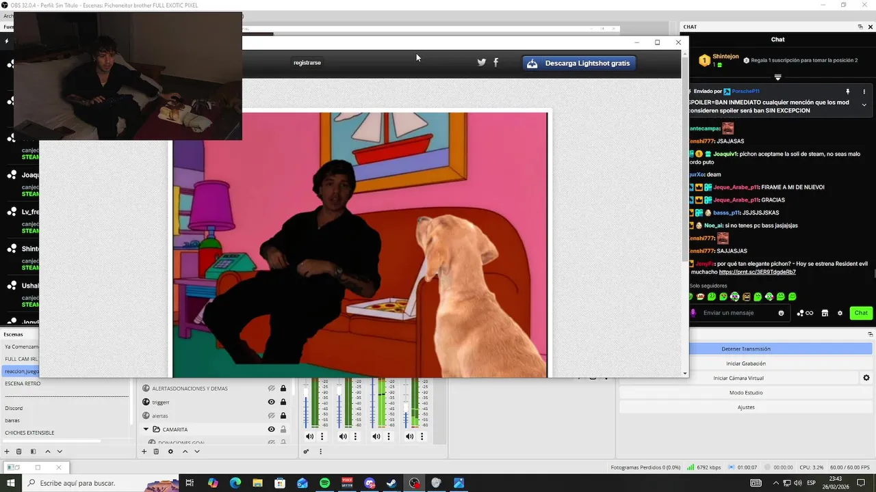The image size is (876, 492).
Task: Move selected scene down
Action: 60,451
